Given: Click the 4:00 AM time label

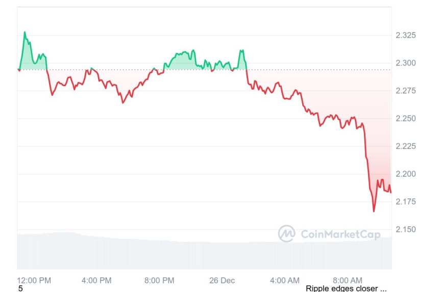Looking at the screenshot, I should (x=285, y=280).
